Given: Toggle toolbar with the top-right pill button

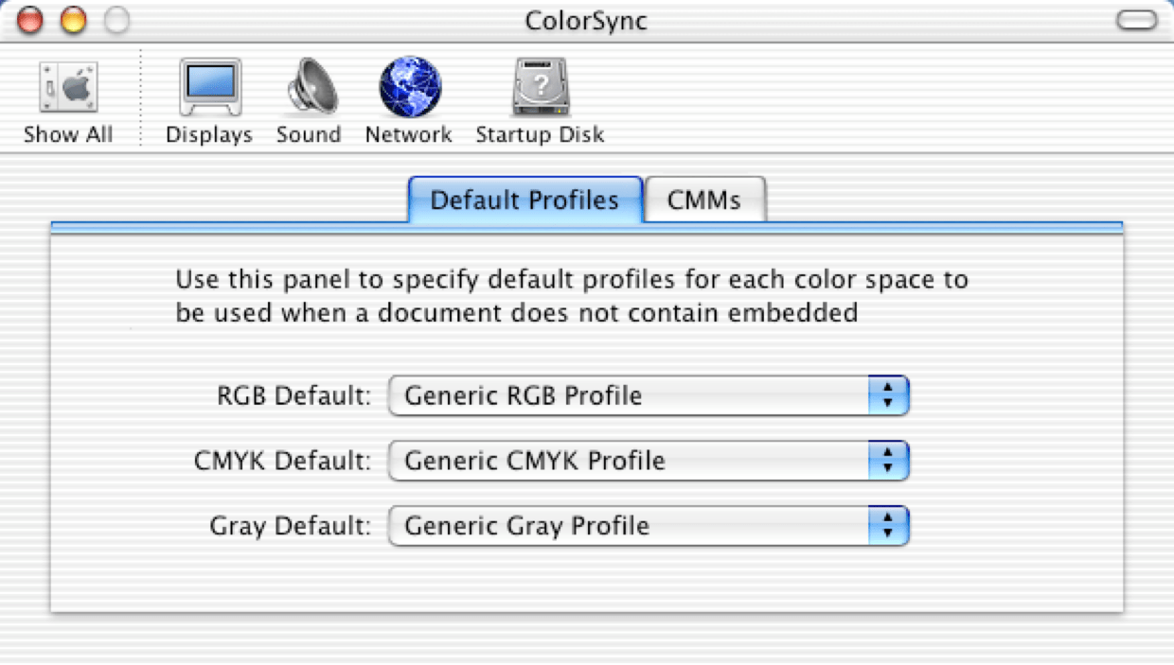Looking at the screenshot, I should click(x=1136, y=20).
